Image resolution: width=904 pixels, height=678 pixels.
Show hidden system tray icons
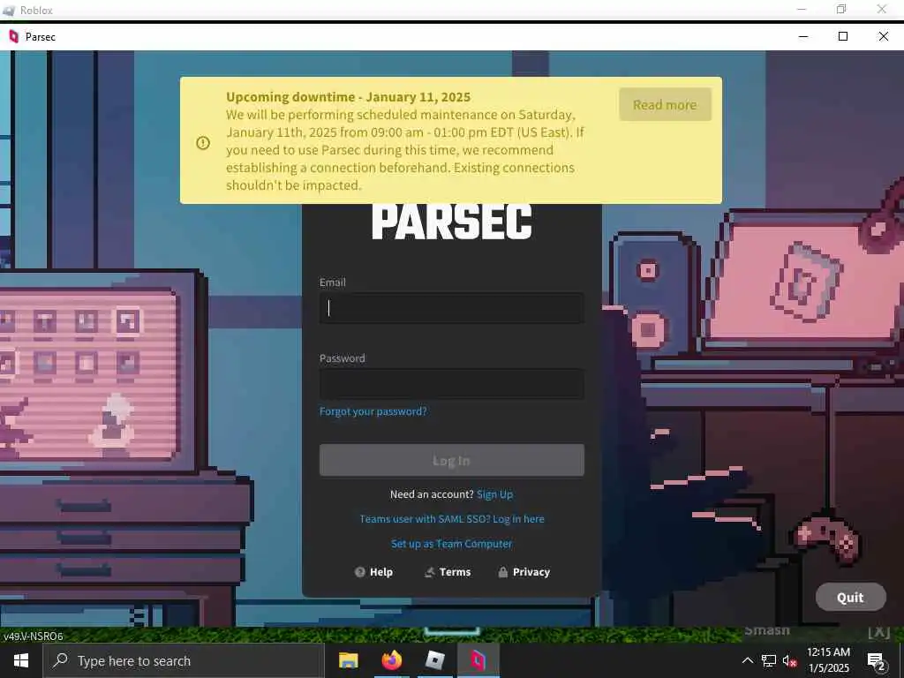pyautogui.click(x=747, y=660)
